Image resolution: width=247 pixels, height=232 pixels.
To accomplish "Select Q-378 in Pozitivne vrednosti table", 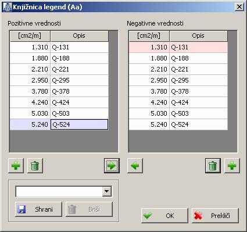I will [80, 91].
